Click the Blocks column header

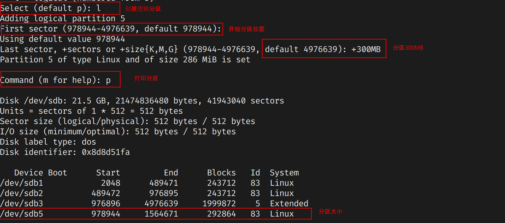tap(221, 173)
